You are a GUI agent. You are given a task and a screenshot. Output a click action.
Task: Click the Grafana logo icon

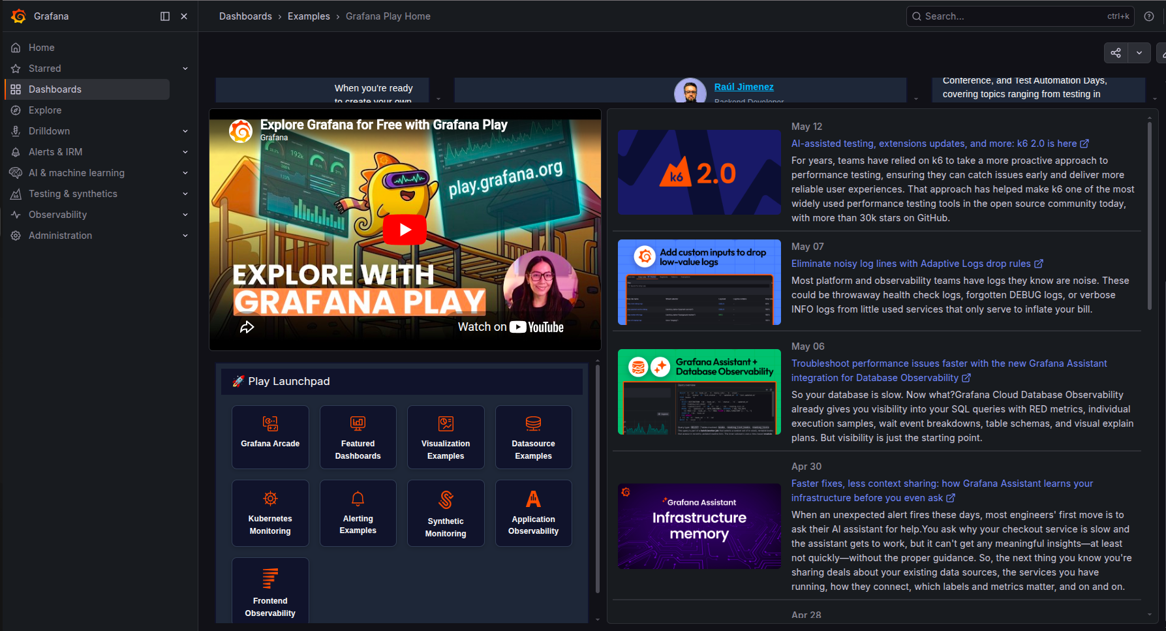pyautogui.click(x=18, y=16)
